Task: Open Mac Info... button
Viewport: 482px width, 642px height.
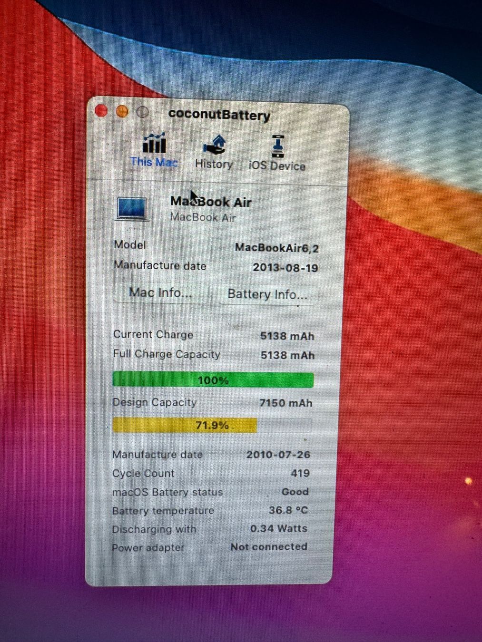Action: pyautogui.click(x=160, y=292)
